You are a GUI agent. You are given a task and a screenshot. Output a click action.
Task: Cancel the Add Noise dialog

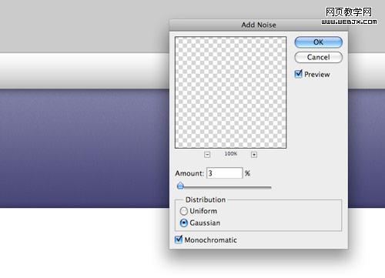[318, 57]
